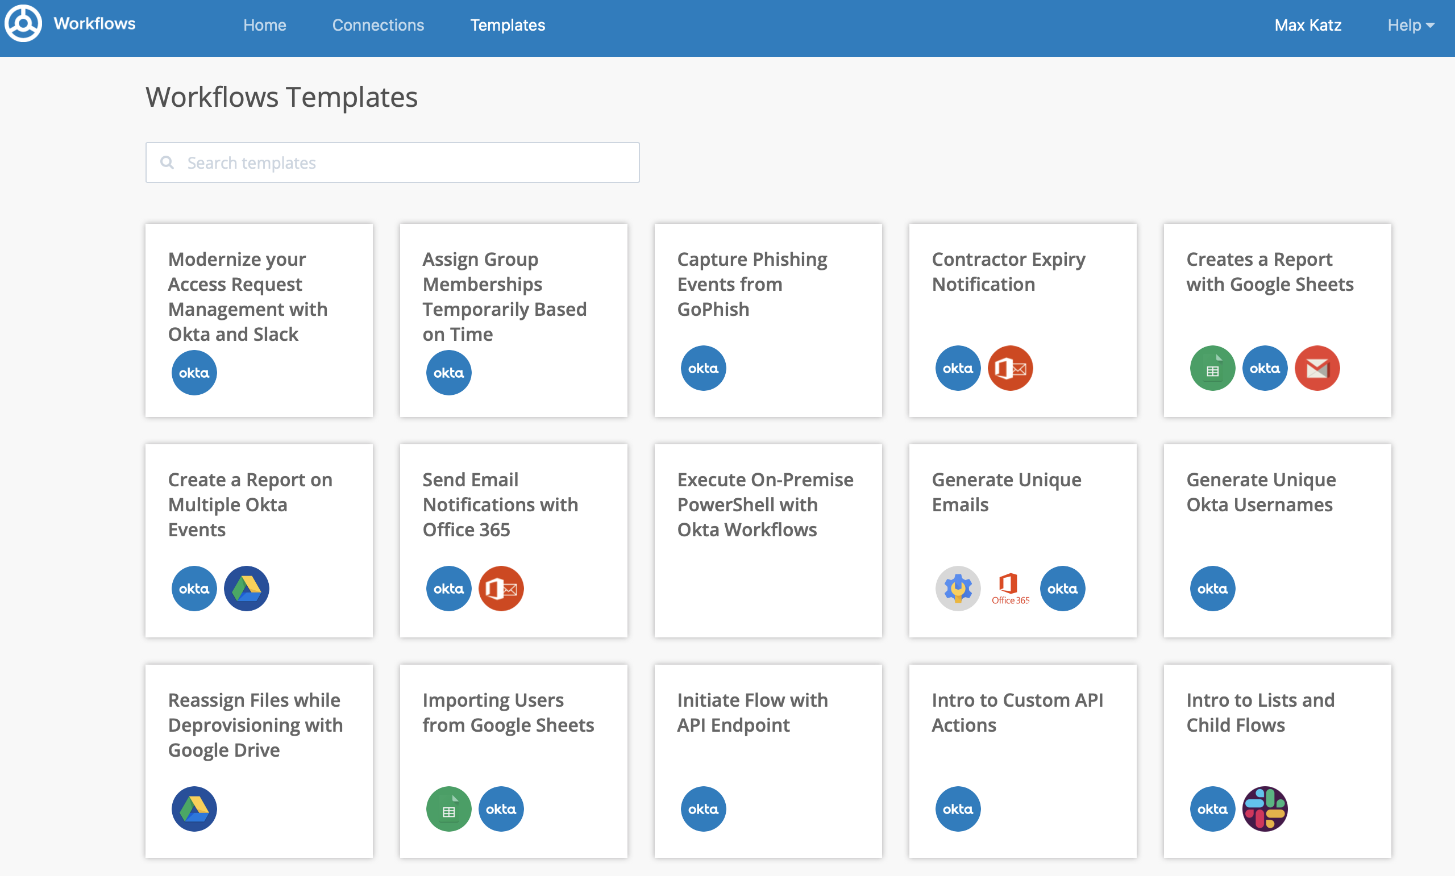Click the Google Sheets icon on Importing Users card
The image size is (1455, 876).
pos(448,809)
